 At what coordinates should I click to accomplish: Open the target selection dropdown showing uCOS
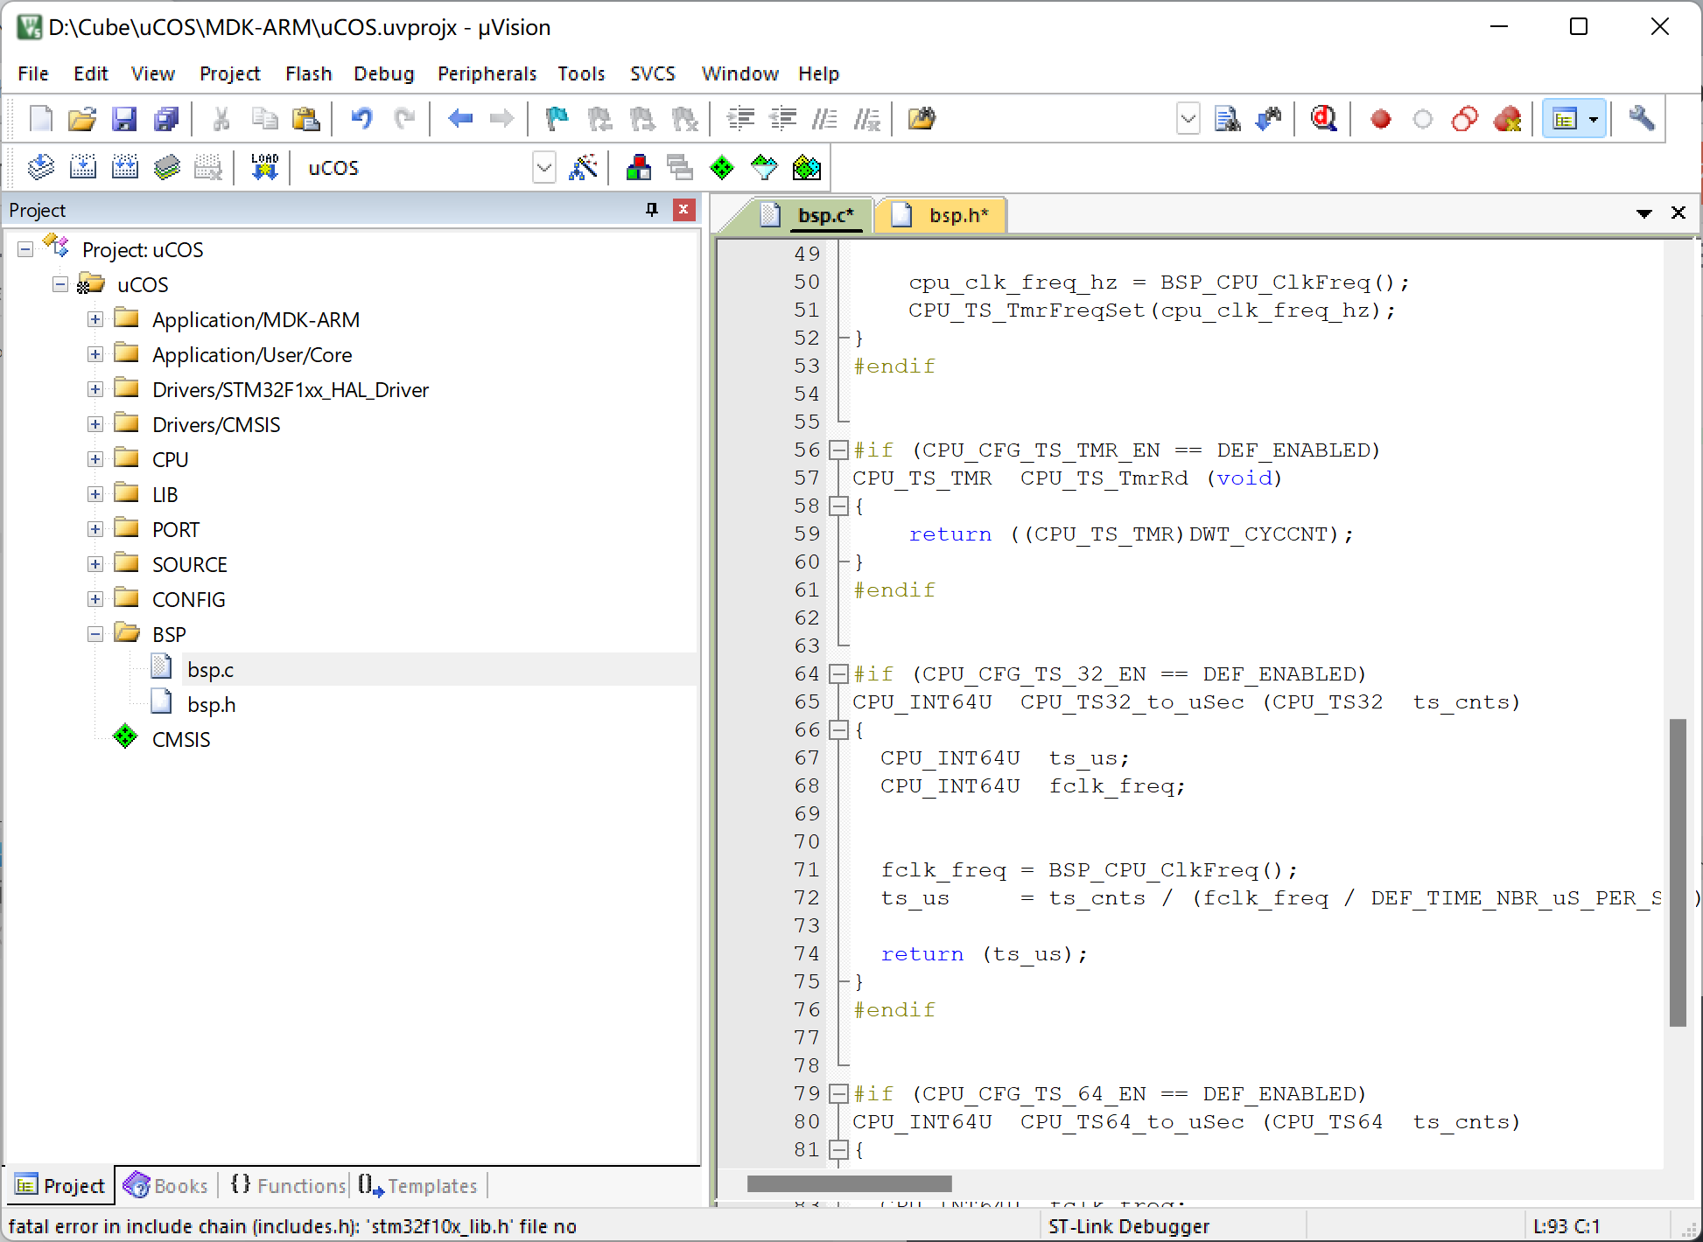coord(543,167)
